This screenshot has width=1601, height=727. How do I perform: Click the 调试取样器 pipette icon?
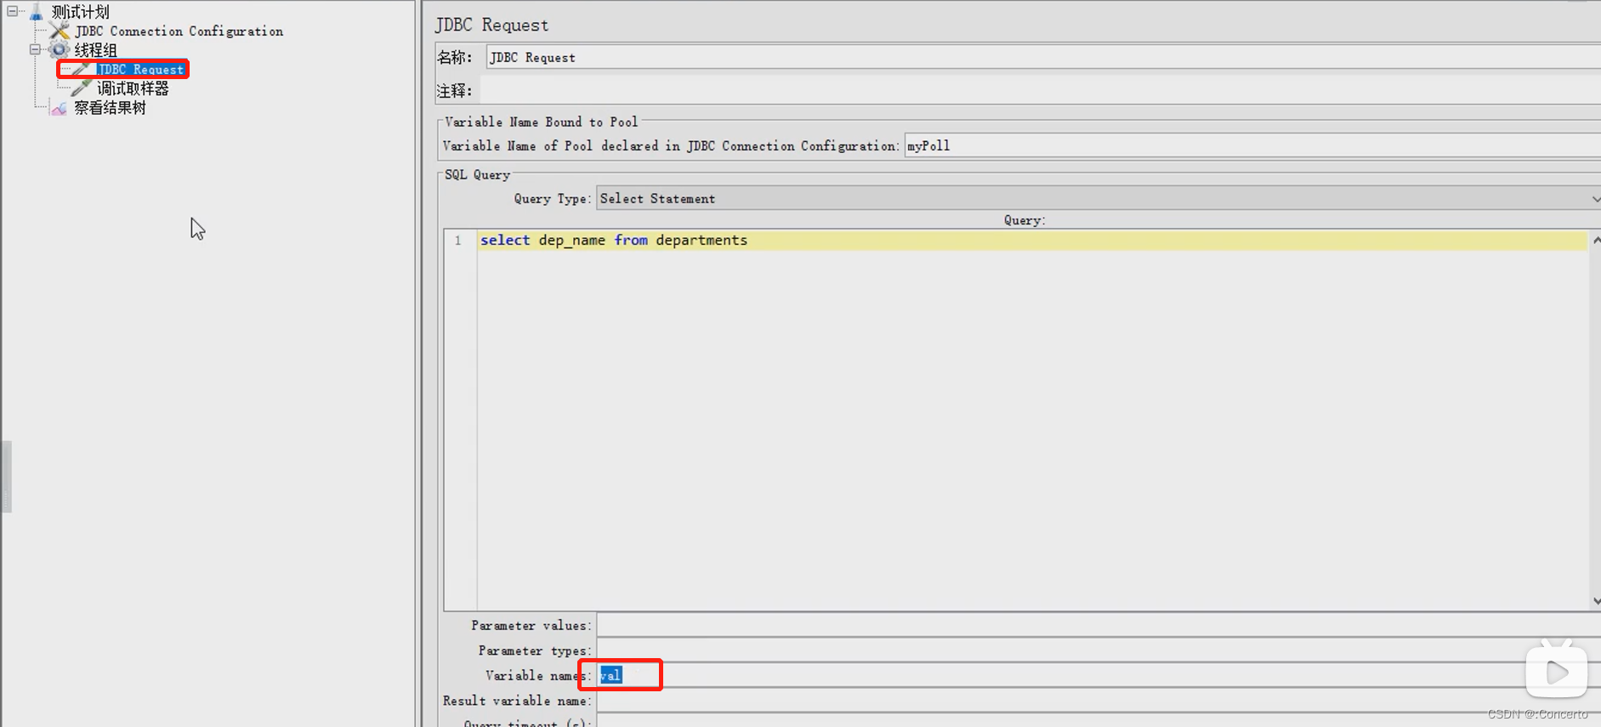click(82, 88)
